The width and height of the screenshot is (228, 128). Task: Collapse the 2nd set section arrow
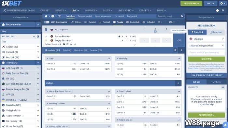coord(178,83)
